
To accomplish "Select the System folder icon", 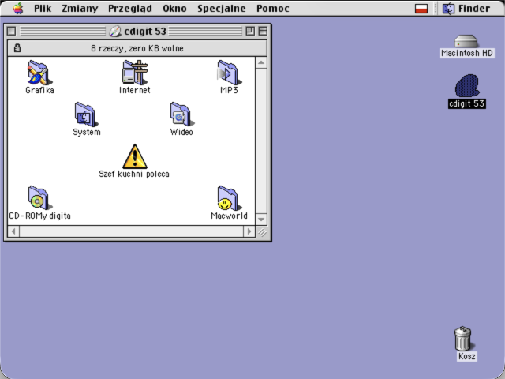I will pyautogui.click(x=86, y=114).
